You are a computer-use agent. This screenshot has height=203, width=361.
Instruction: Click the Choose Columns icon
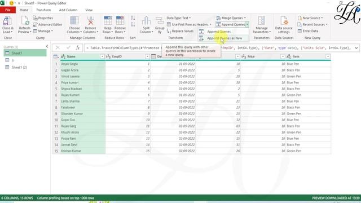pyautogui.click(x=74, y=21)
